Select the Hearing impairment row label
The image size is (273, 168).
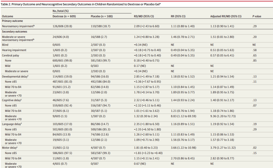point(14,50)
